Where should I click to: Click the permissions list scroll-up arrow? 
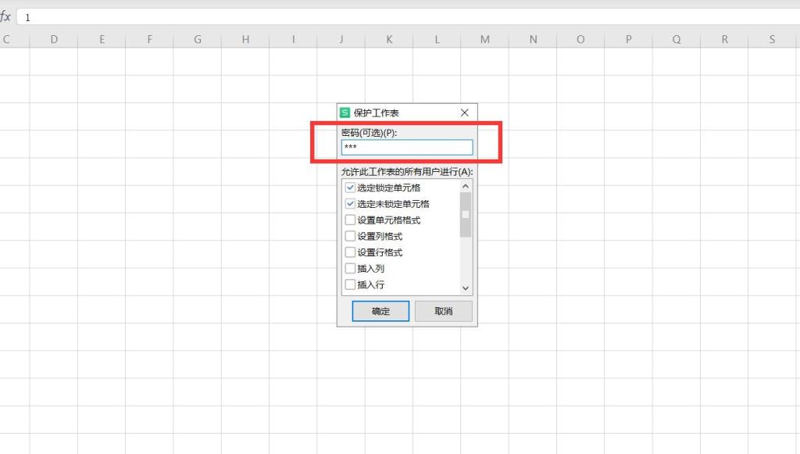[466, 186]
